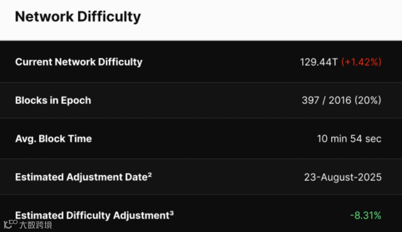Click the 129.44T difficulty value
Screen dimensions: 402x232
(319, 62)
